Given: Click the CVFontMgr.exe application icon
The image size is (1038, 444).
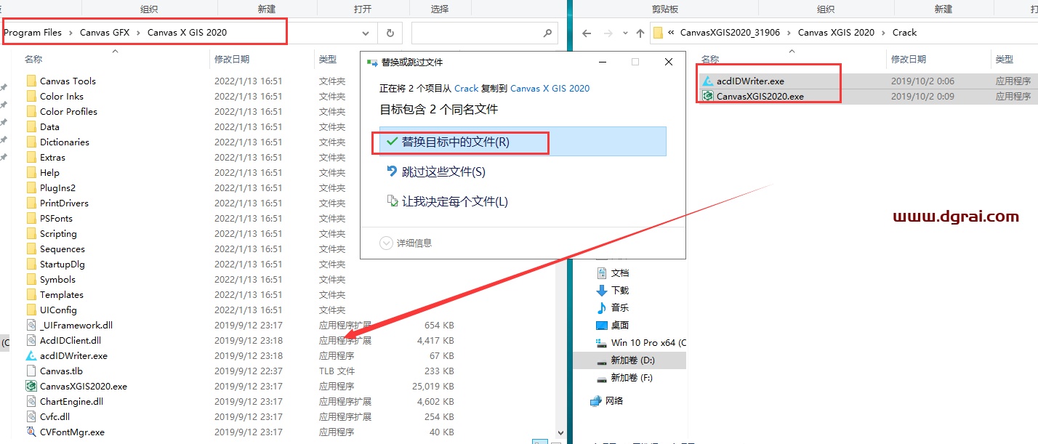Looking at the screenshot, I should point(31,432).
